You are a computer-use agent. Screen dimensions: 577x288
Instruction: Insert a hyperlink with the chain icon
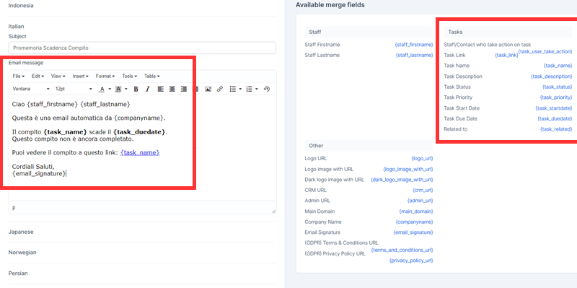pyautogui.click(x=220, y=89)
